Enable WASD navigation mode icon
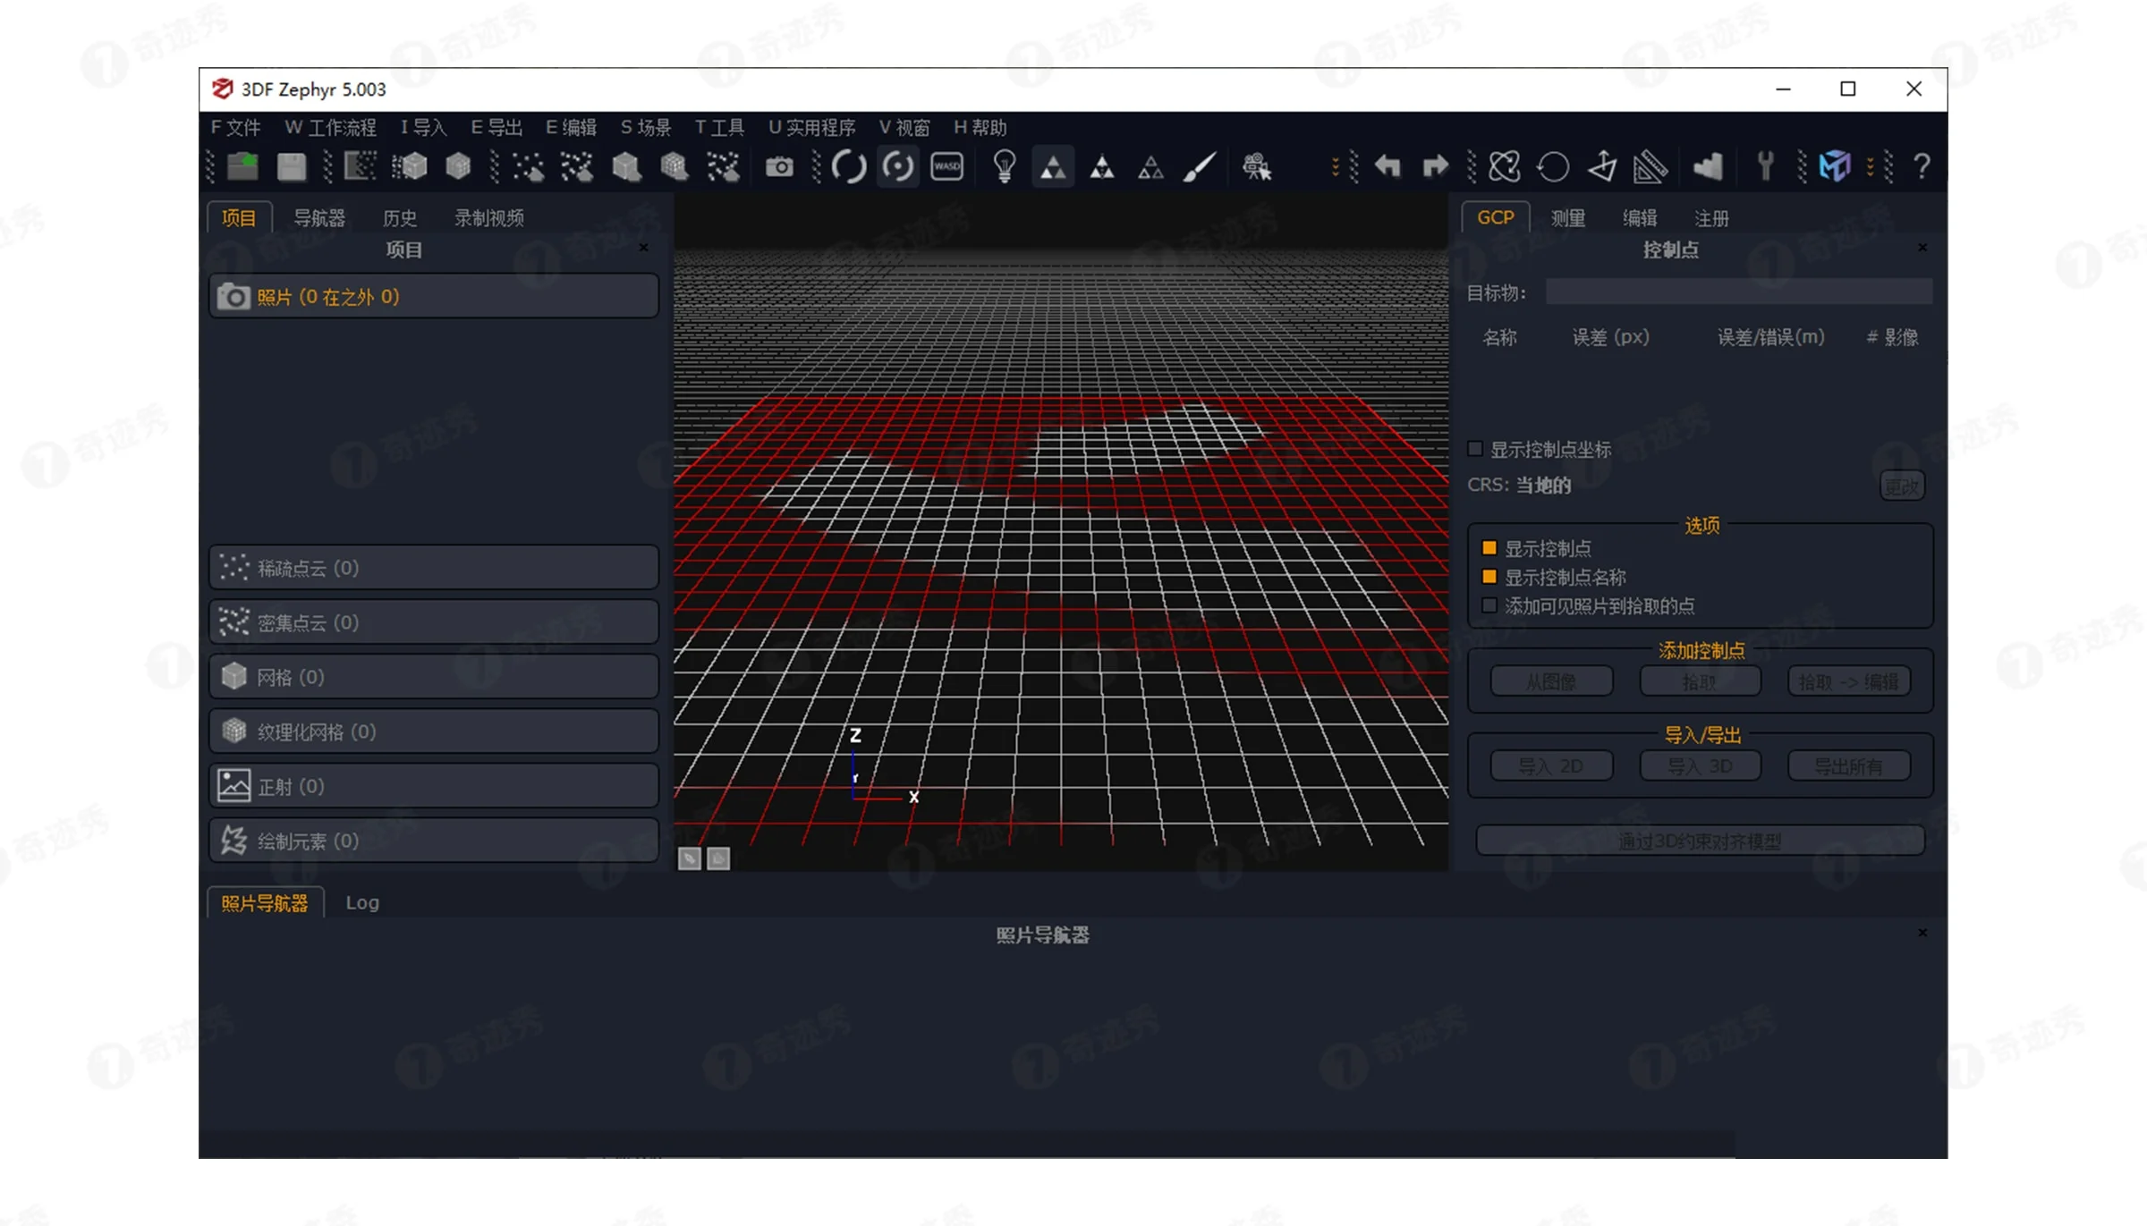 point(945,166)
